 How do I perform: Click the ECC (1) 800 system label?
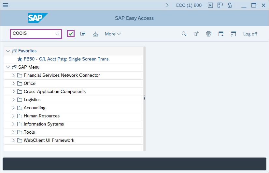[189, 5]
